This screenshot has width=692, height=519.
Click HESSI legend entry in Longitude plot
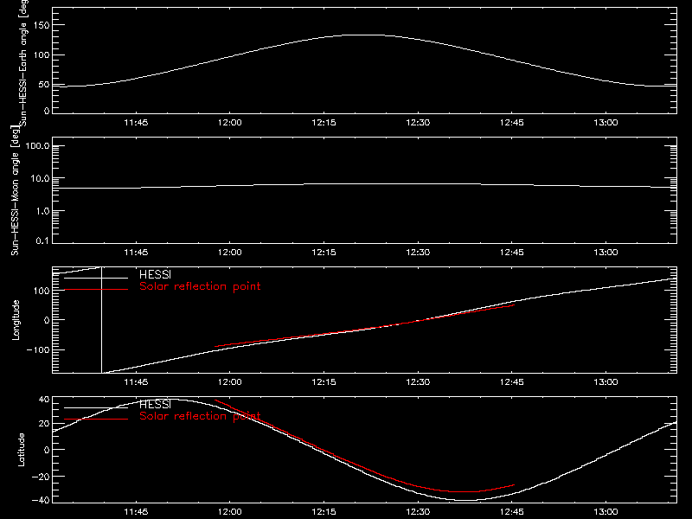click(x=155, y=274)
